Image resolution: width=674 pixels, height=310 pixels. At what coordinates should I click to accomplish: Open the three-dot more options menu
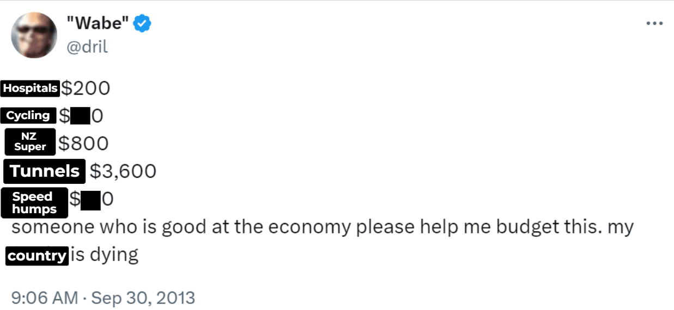pos(654,24)
